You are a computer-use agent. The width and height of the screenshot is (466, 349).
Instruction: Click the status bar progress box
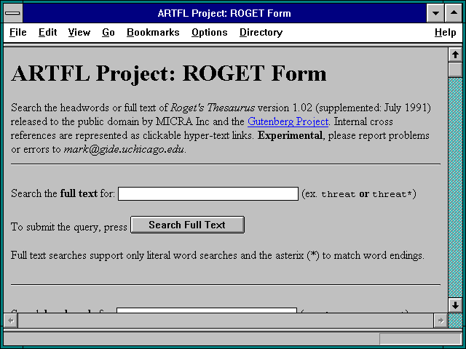click(420, 339)
